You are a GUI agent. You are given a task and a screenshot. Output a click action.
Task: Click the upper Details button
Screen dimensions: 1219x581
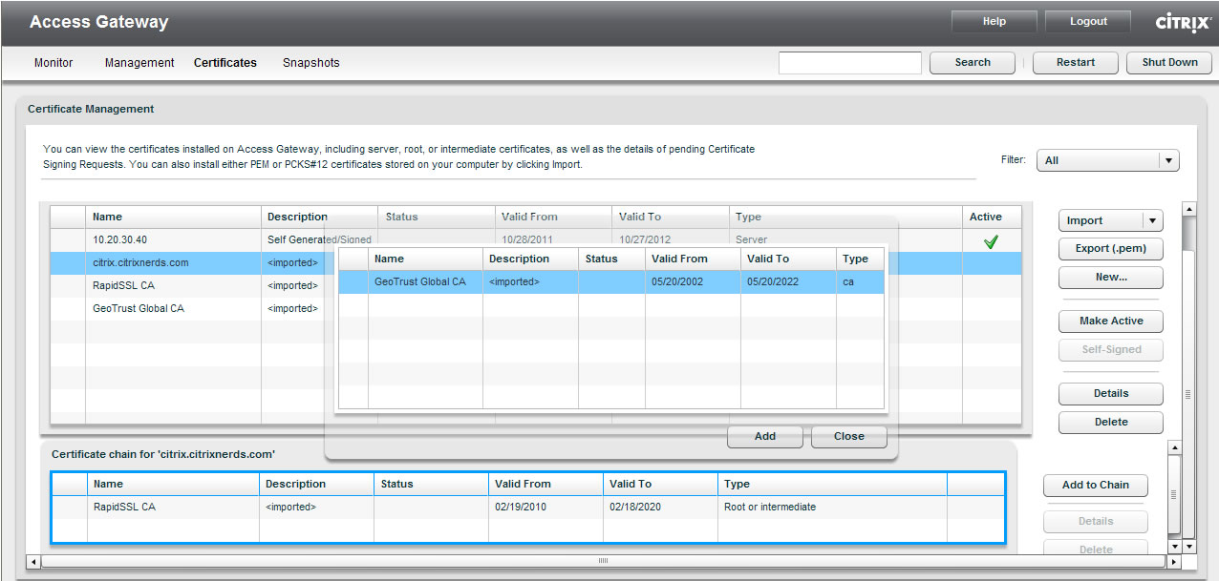click(x=1111, y=393)
